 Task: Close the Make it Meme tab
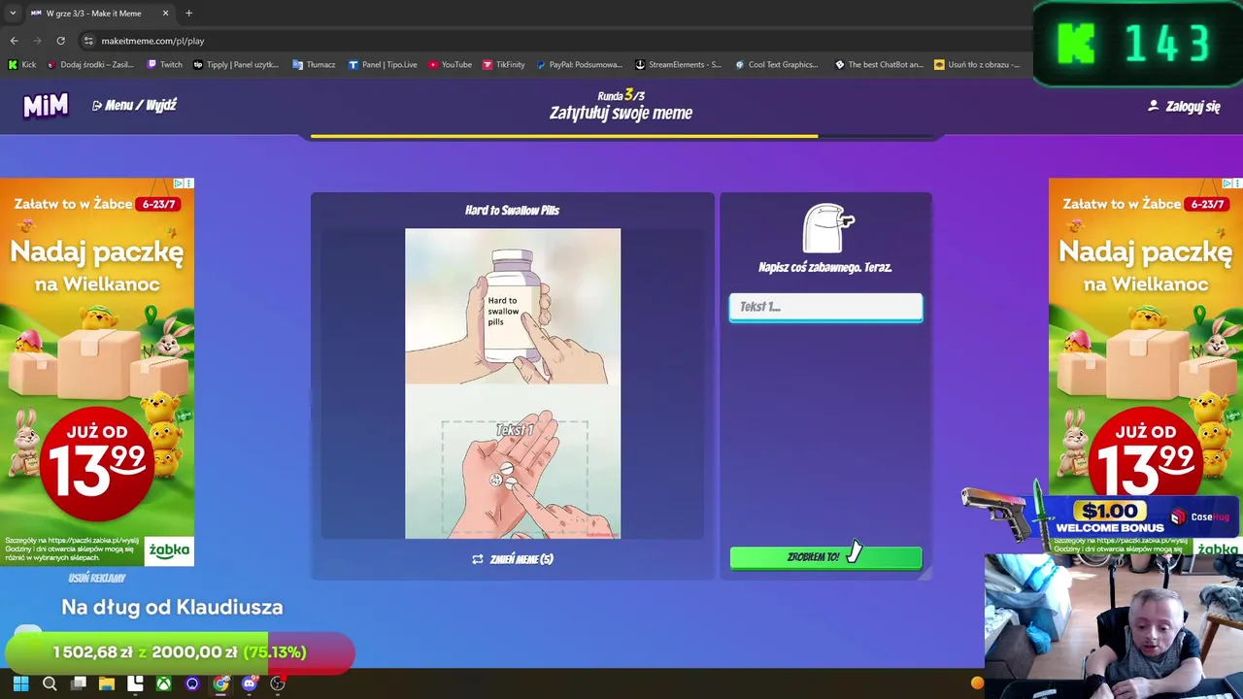[165, 13]
